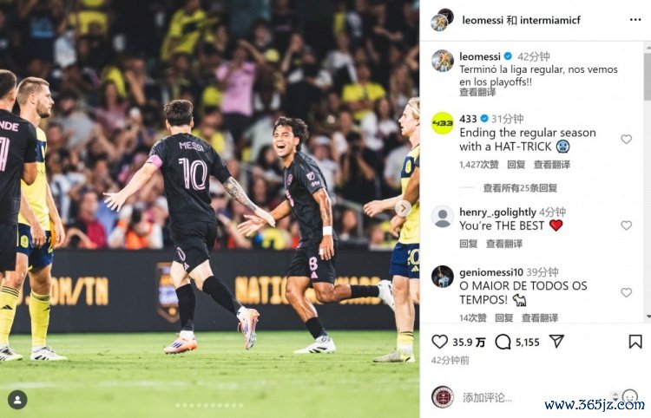Like henry_.golightly's comment
The height and width of the screenshot is (418, 651).
pyautogui.click(x=626, y=225)
